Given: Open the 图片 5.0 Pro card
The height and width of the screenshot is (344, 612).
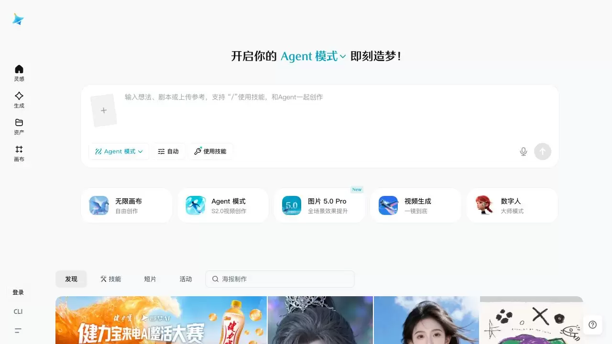Looking at the screenshot, I should coord(319,205).
